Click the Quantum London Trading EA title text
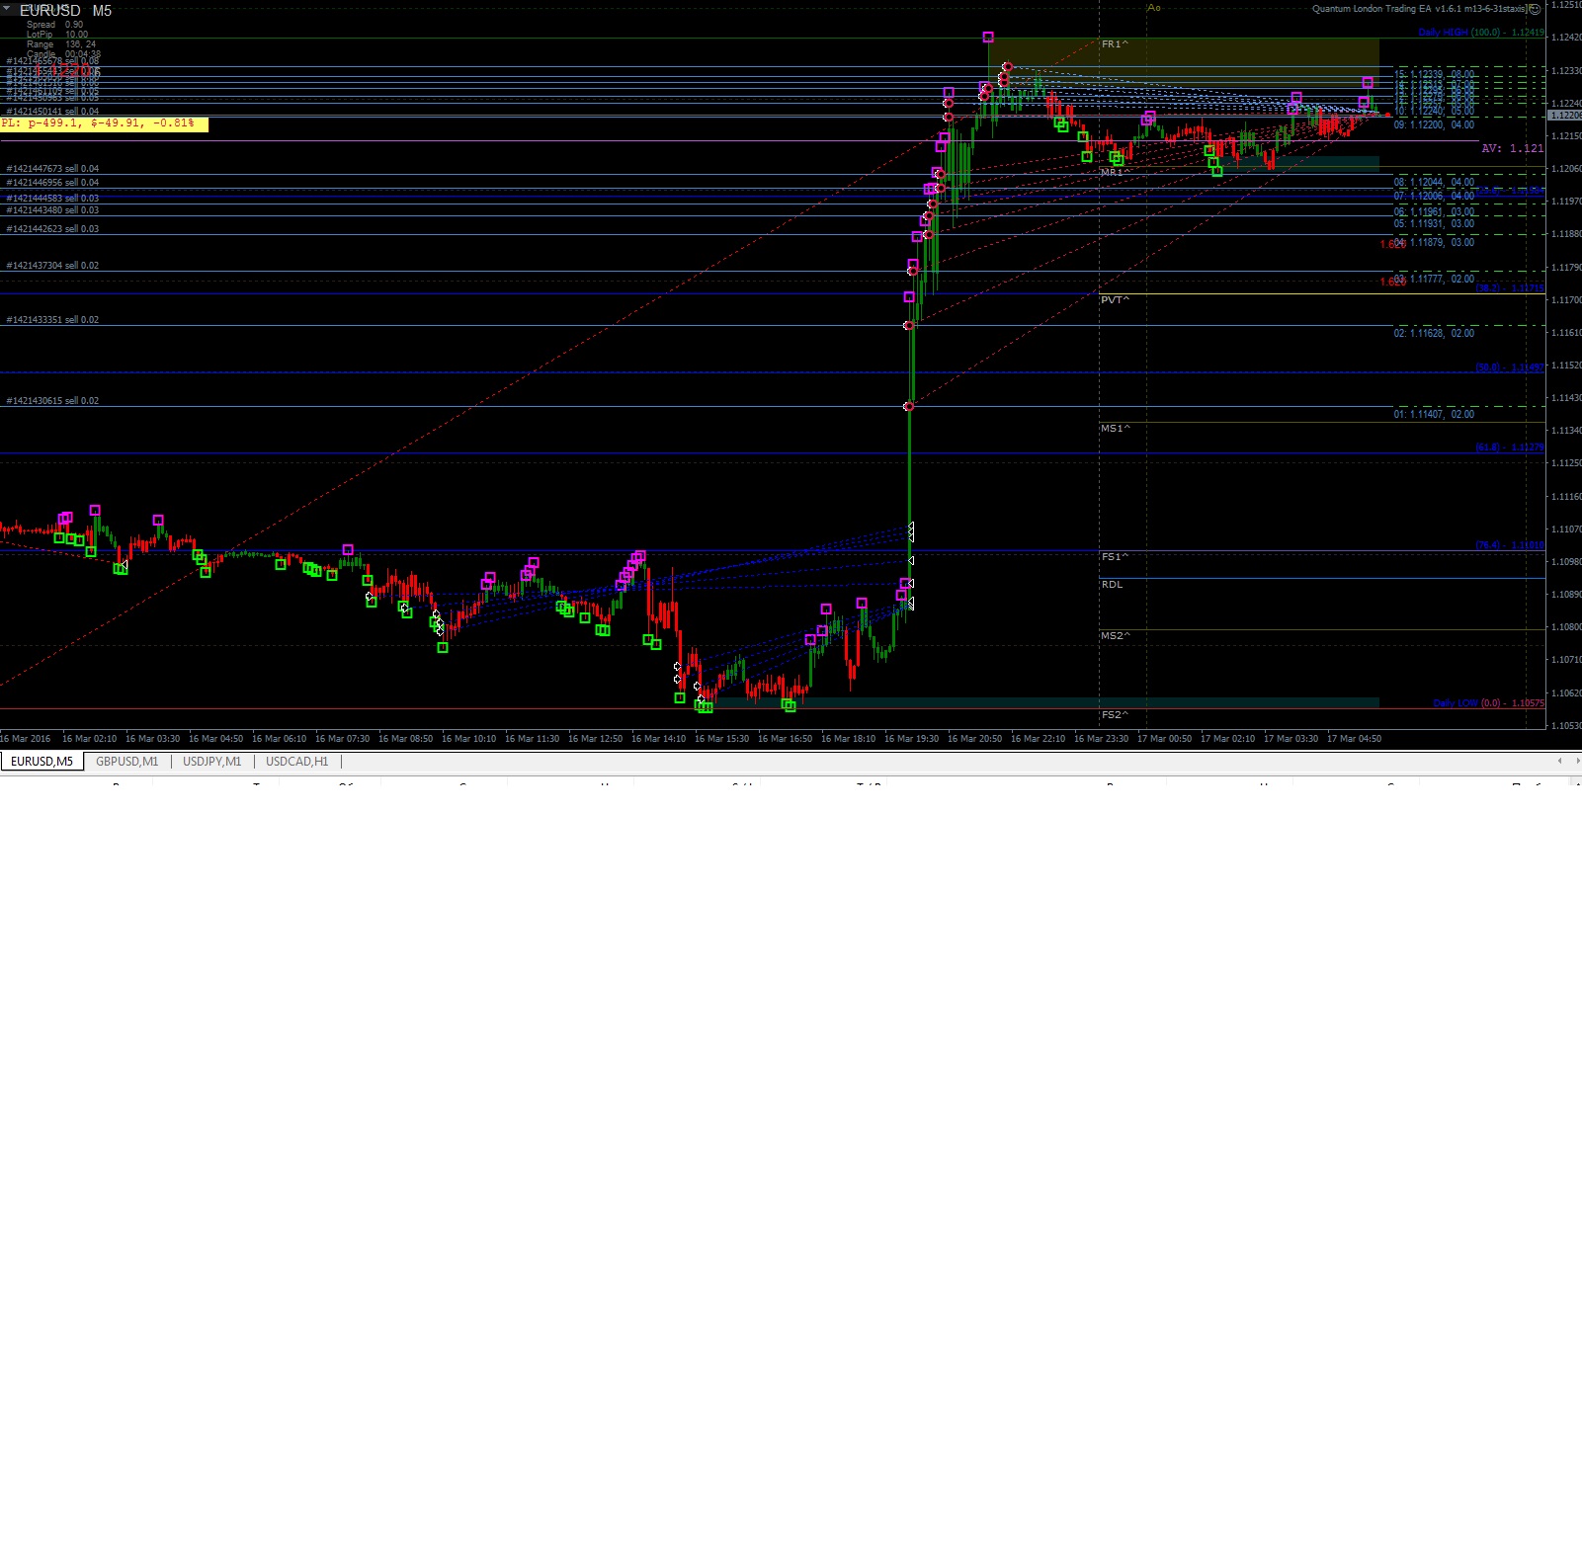The width and height of the screenshot is (1582, 1545). coord(1419,9)
